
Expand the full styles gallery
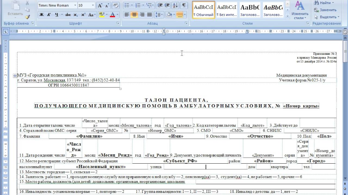[x=288, y=17]
